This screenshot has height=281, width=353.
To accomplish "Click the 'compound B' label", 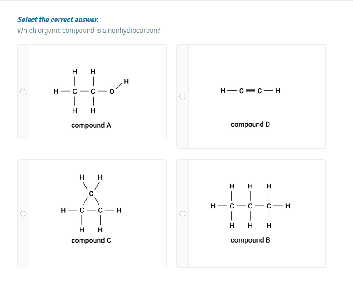I will [250, 240].
